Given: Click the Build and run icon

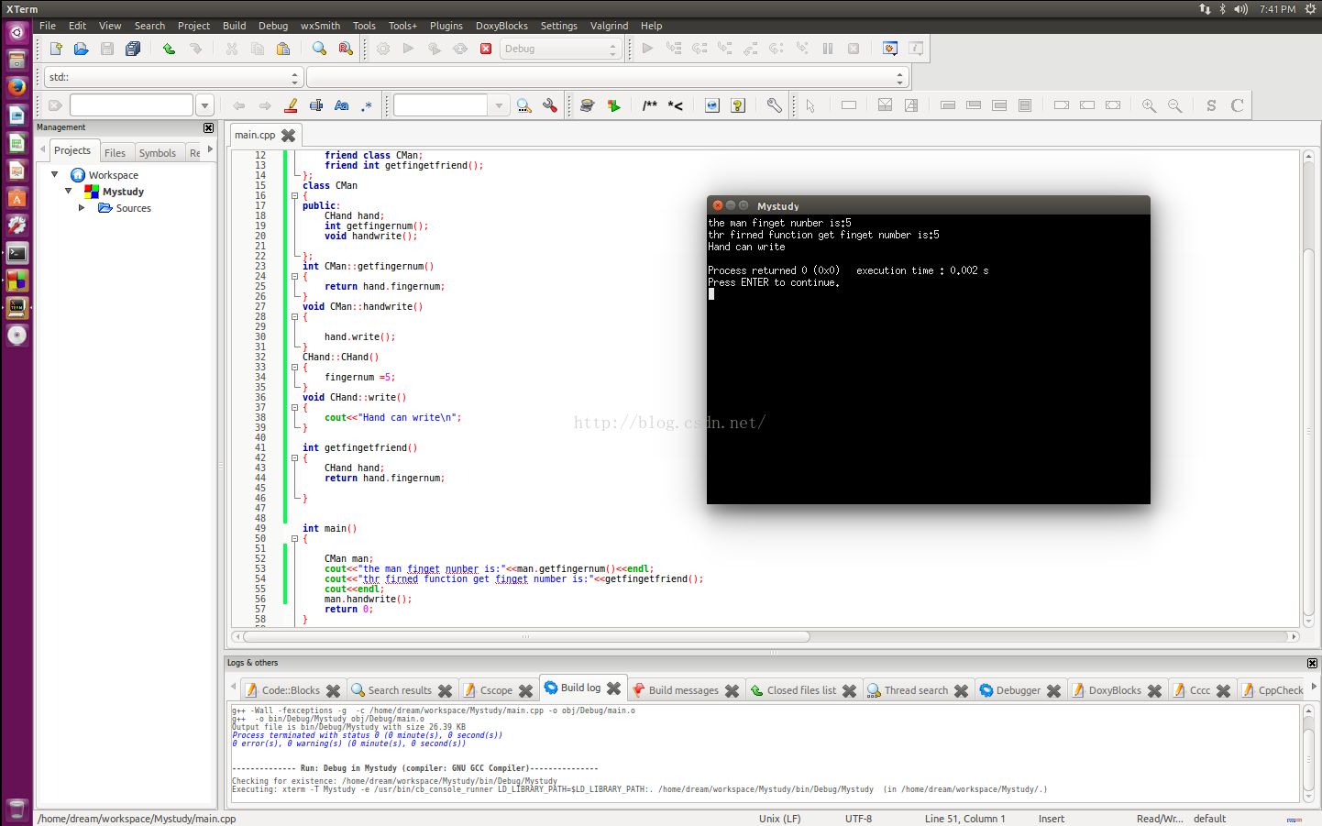Looking at the screenshot, I should click(435, 49).
